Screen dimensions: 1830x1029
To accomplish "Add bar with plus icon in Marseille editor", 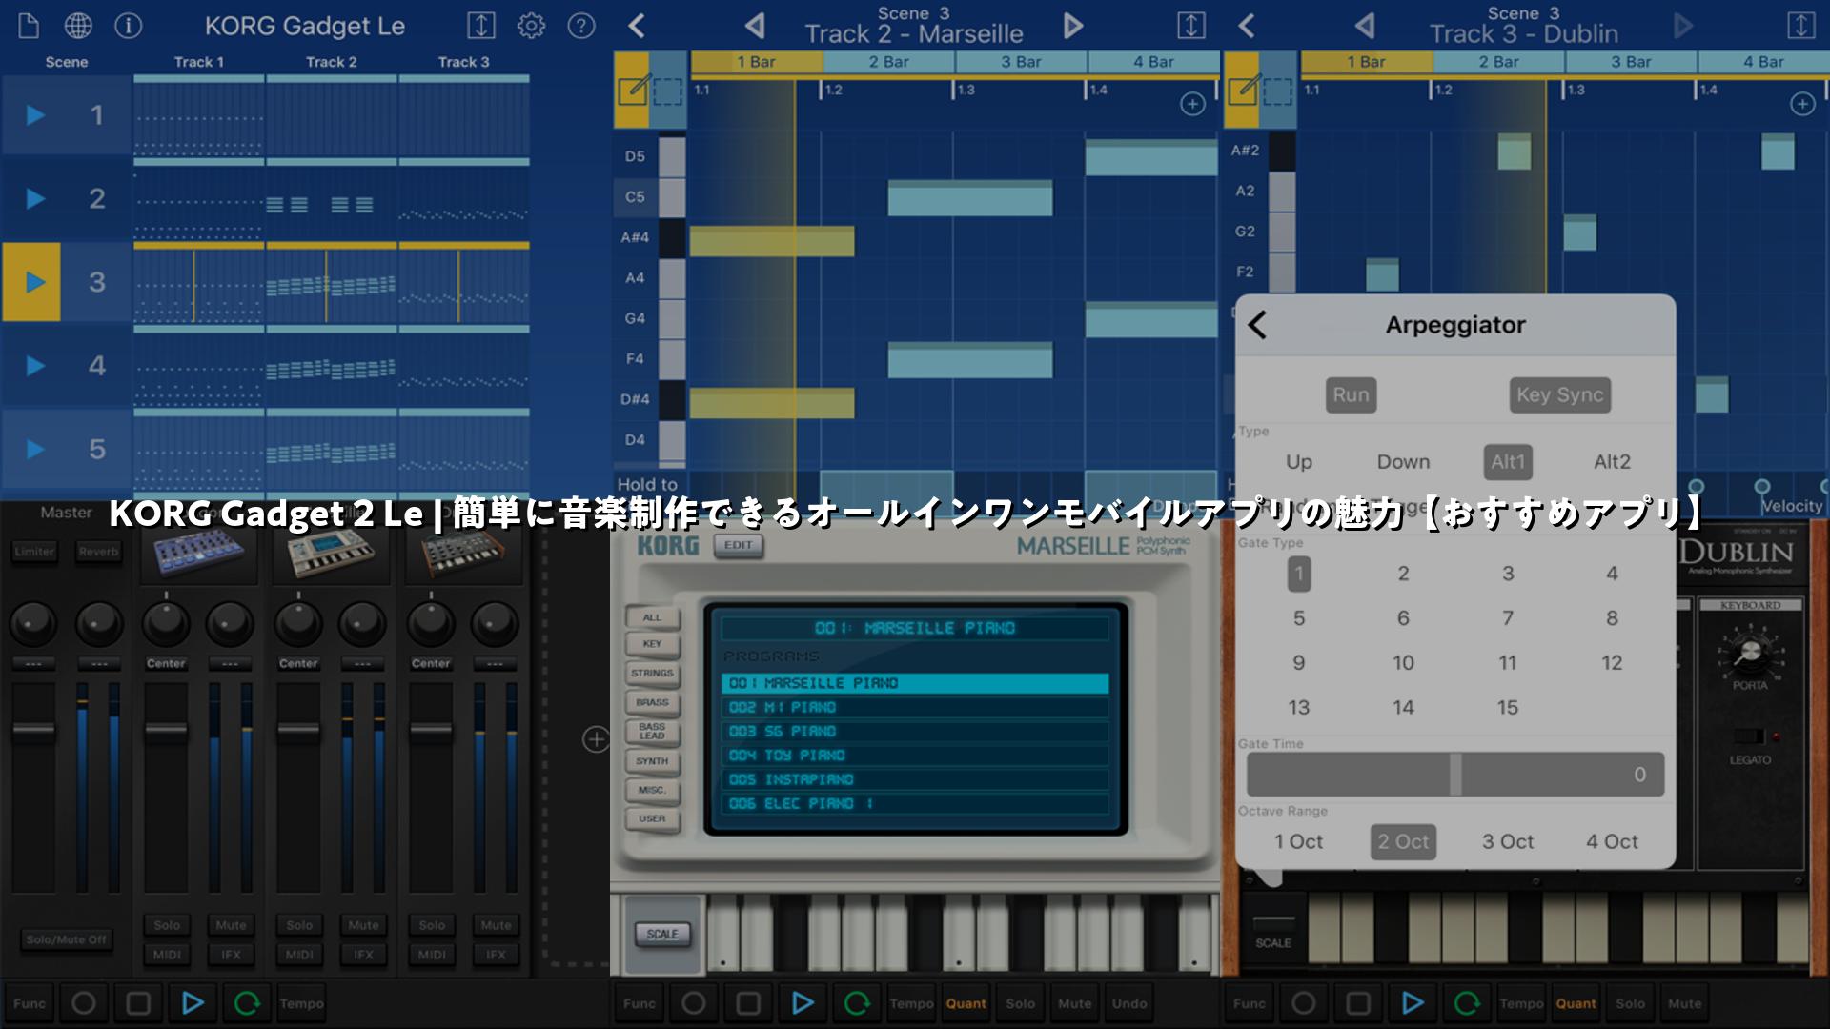I will pyautogui.click(x=1192, y=104).
